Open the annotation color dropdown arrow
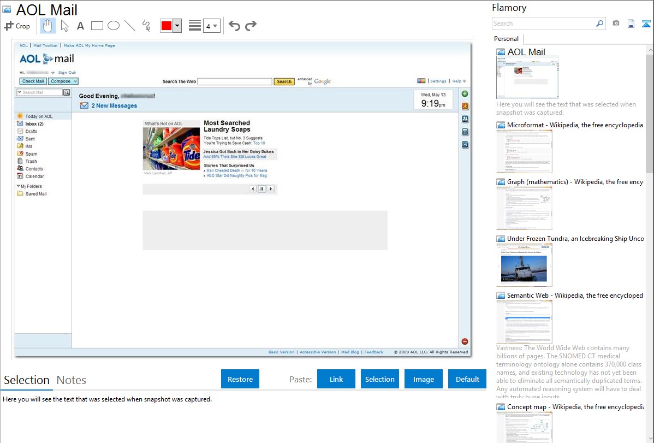The height and width of the screenshot is (443, 654). pyautogui.click(x=177, y=26)
